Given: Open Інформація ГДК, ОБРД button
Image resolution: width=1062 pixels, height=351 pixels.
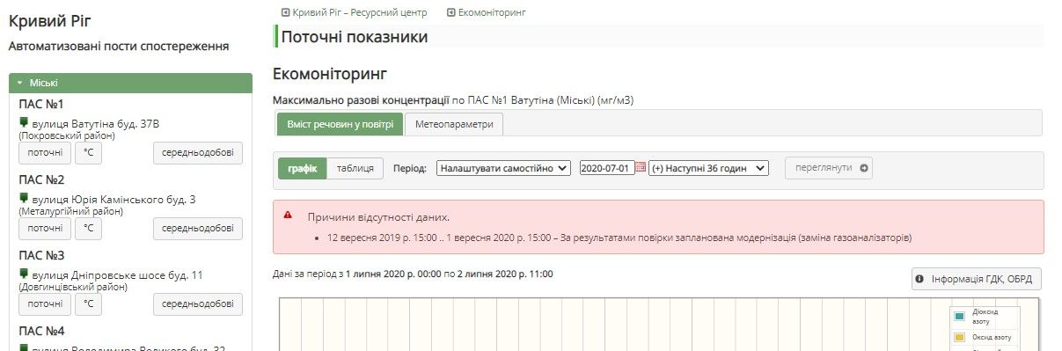Looking at the screenshot, I should [x=977, y=279].
